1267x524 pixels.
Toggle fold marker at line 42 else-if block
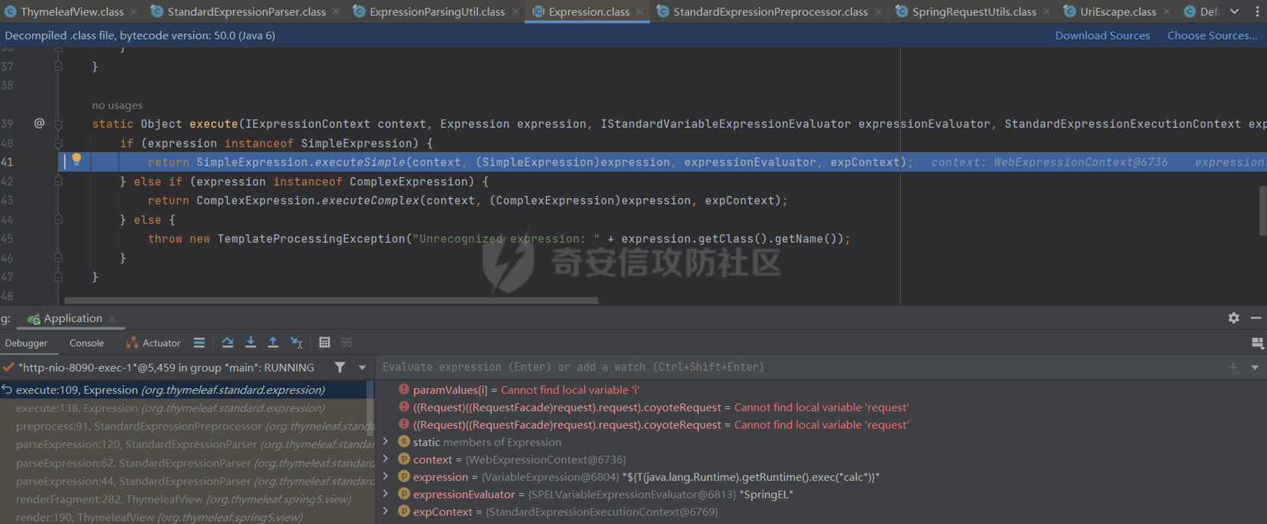click(58, 181)
